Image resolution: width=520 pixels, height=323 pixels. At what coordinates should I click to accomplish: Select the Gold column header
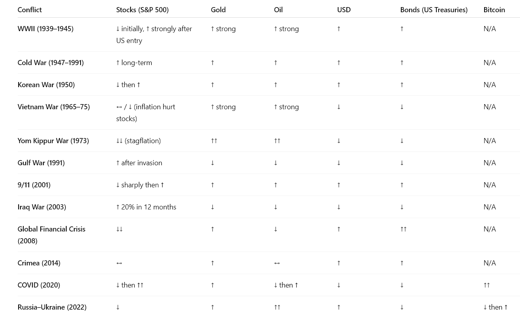[218, 10]
